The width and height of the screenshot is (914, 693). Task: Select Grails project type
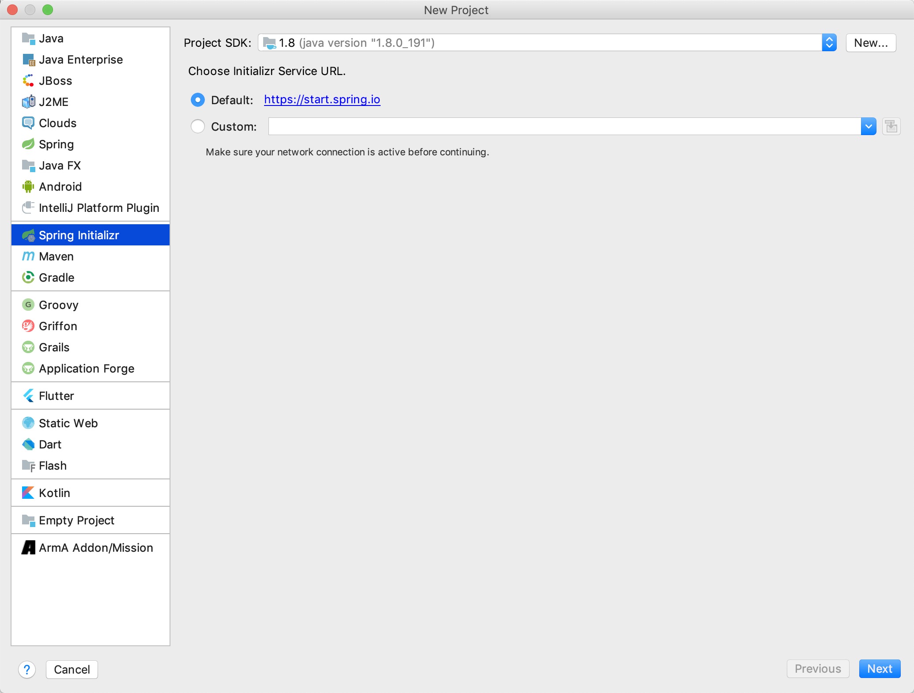91,347
